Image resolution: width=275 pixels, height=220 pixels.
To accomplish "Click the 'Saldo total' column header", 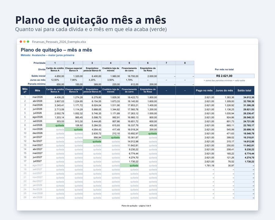I will [244, 90].
